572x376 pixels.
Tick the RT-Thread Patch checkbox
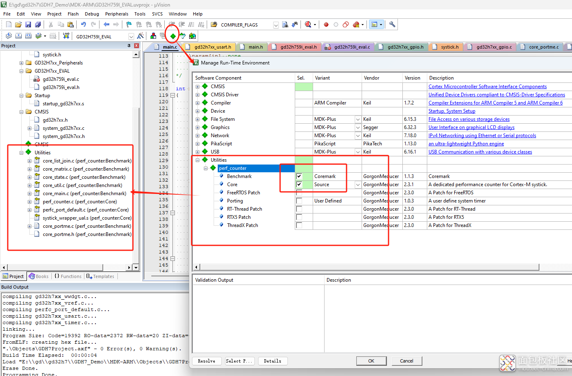pyautogui.click(x=299, y=209)
